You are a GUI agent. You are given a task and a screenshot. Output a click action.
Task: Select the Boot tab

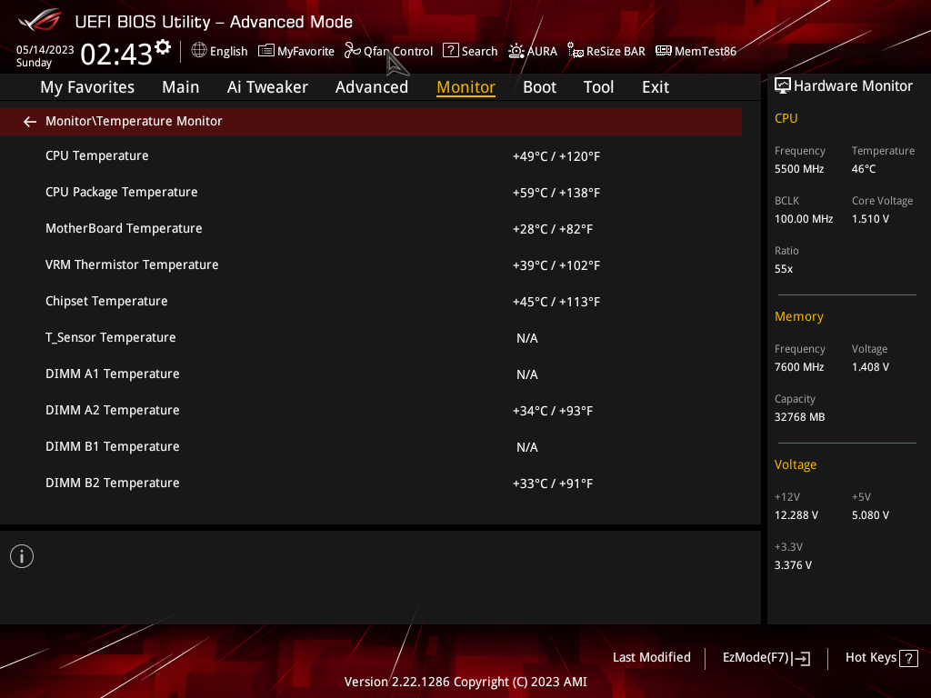(539, 87)
